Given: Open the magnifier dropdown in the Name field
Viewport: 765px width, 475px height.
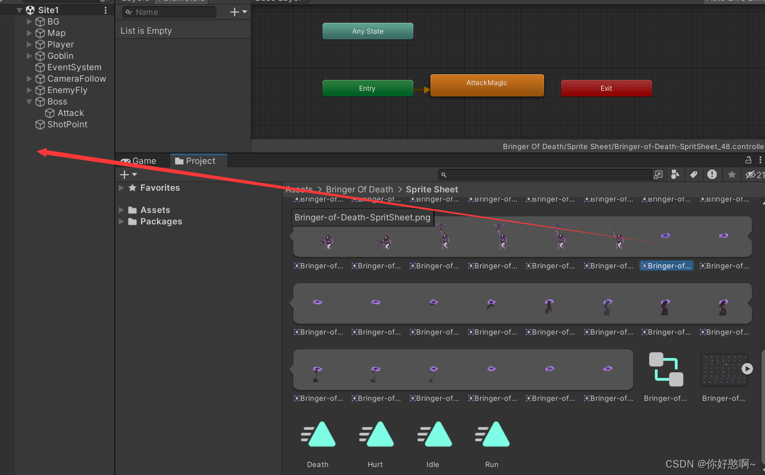Looking at the screenshot, I should [x=129, y=12].
